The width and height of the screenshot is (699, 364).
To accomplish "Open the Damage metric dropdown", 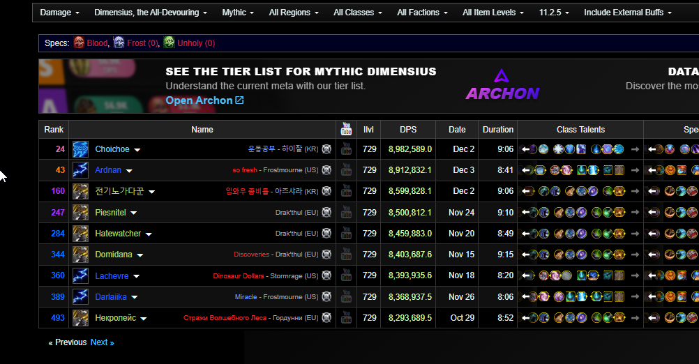I will pyautogui.click(x=60, y=13).
